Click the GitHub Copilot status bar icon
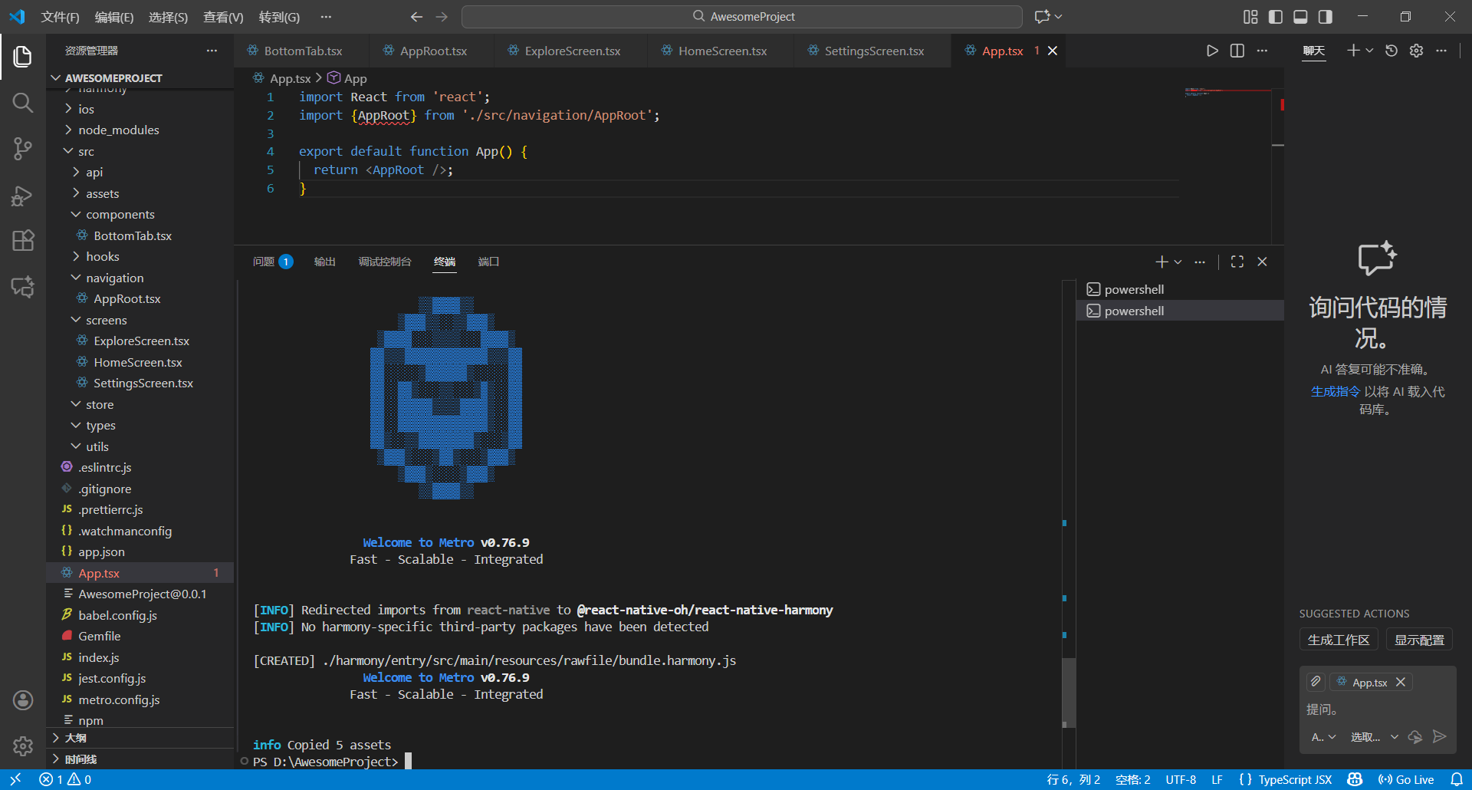The width and height of the screenshot is (1472, 790). pos(1354,779)
